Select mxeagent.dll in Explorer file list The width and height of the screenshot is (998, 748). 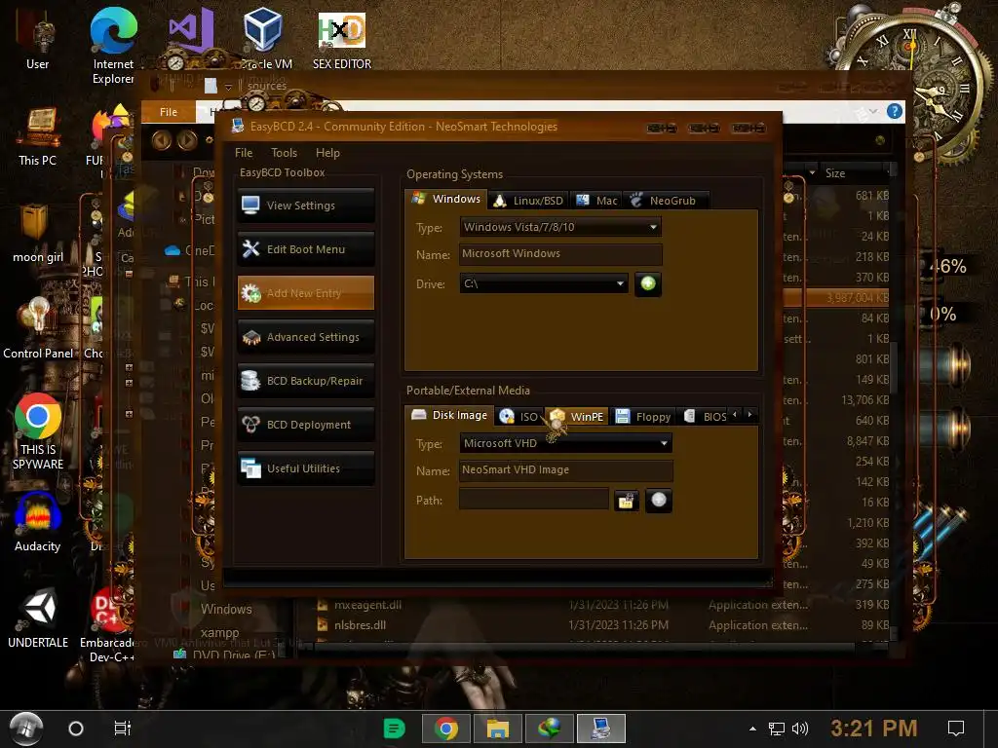click(367, 605)
